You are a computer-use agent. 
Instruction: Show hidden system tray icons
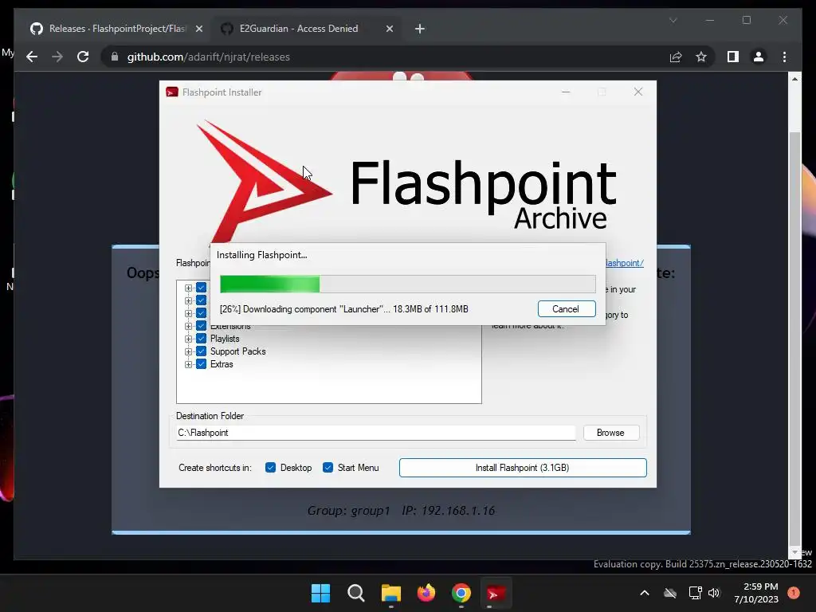click(644, 593)
